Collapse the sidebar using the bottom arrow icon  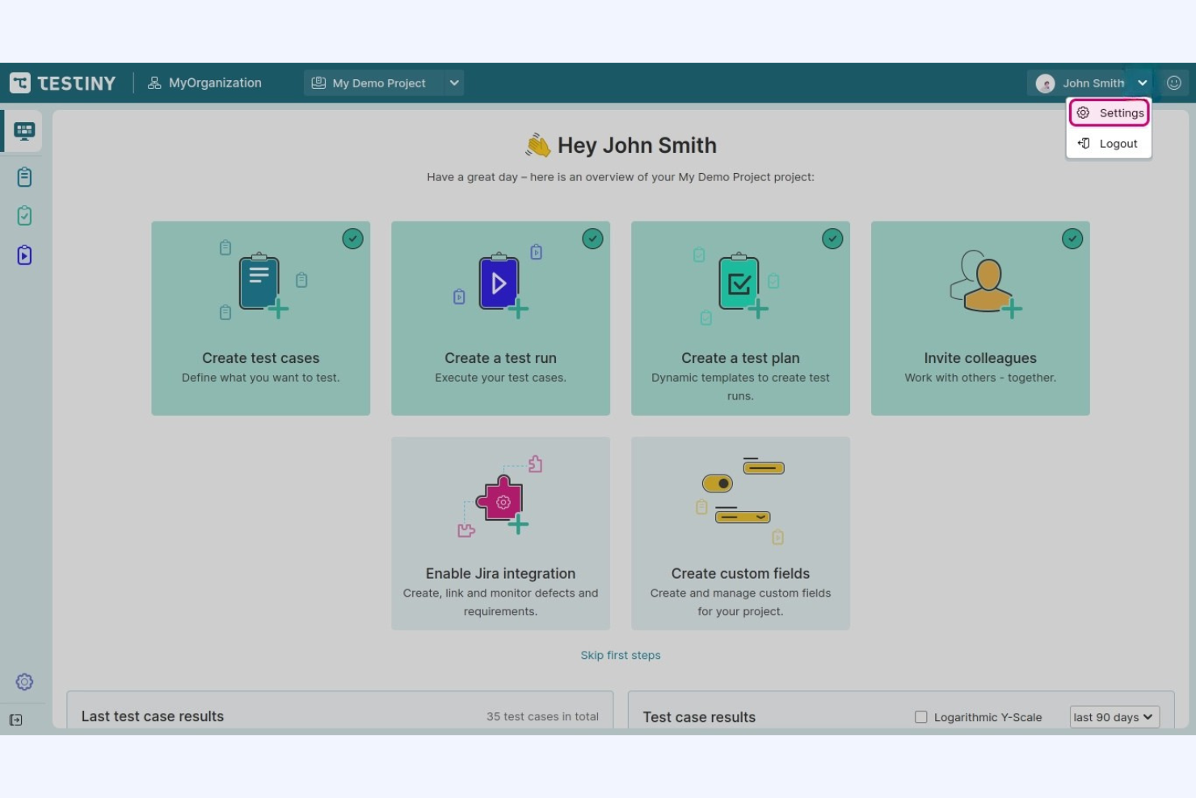pos(16,720)
